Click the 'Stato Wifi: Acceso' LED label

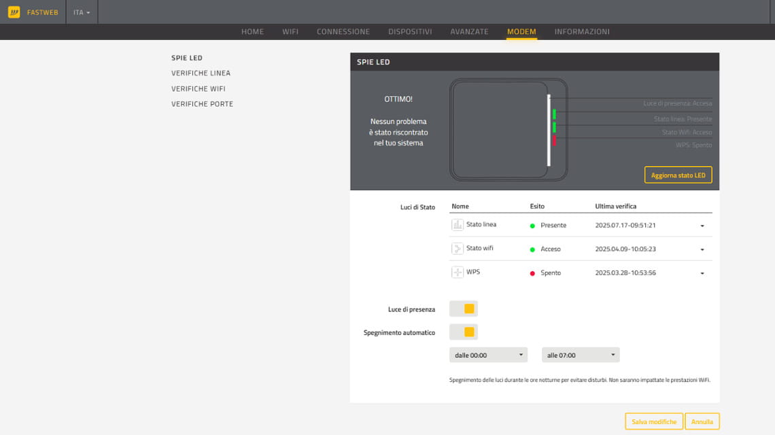687,132
